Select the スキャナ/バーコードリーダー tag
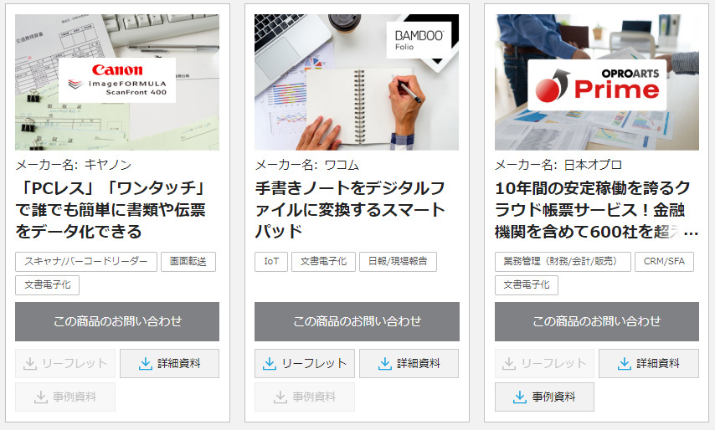715x430 pixels. tap(86, 262)
